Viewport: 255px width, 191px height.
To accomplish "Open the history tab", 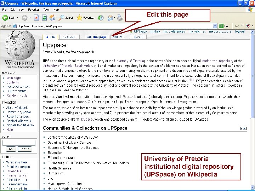I will click(117, 37).
